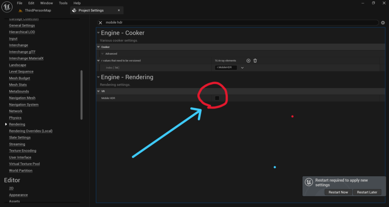
Task: Collapse the r values versioned array
Action: [x=98, y=61]
